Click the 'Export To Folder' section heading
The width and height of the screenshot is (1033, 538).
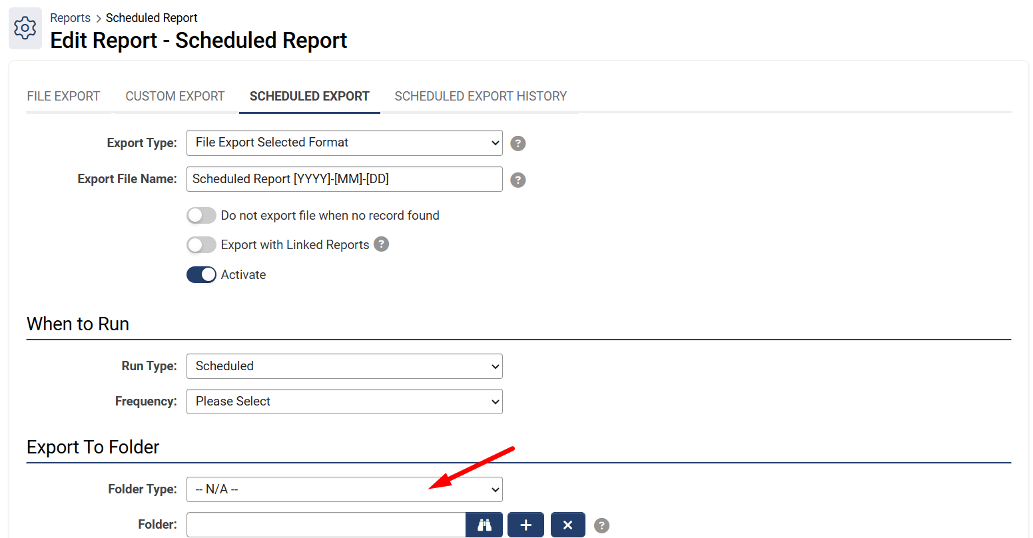click(93, 447)
